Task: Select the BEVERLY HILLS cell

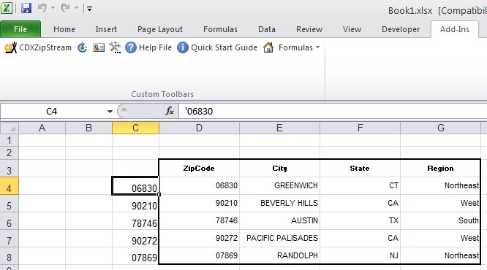Action: [x=279, y=204]
